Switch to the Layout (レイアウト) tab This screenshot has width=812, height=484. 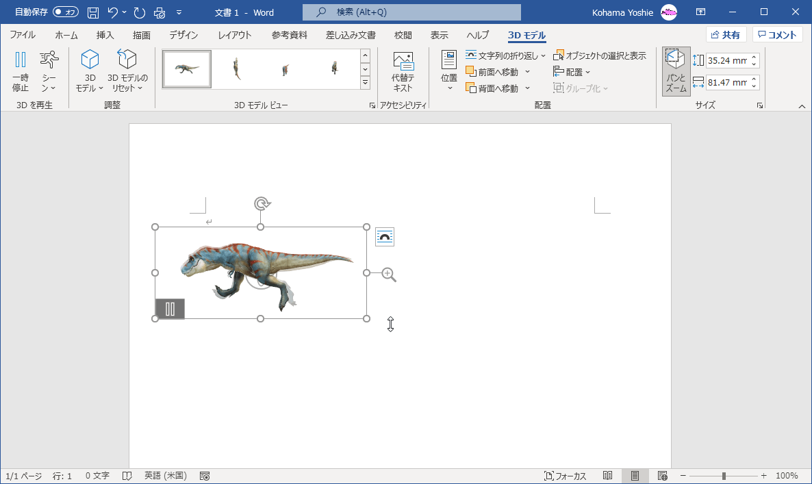pyautogui.click(x=234, y=35)
